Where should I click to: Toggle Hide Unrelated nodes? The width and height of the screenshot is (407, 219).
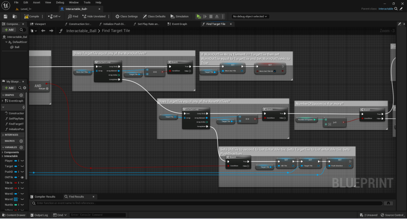tap(94, 16)
